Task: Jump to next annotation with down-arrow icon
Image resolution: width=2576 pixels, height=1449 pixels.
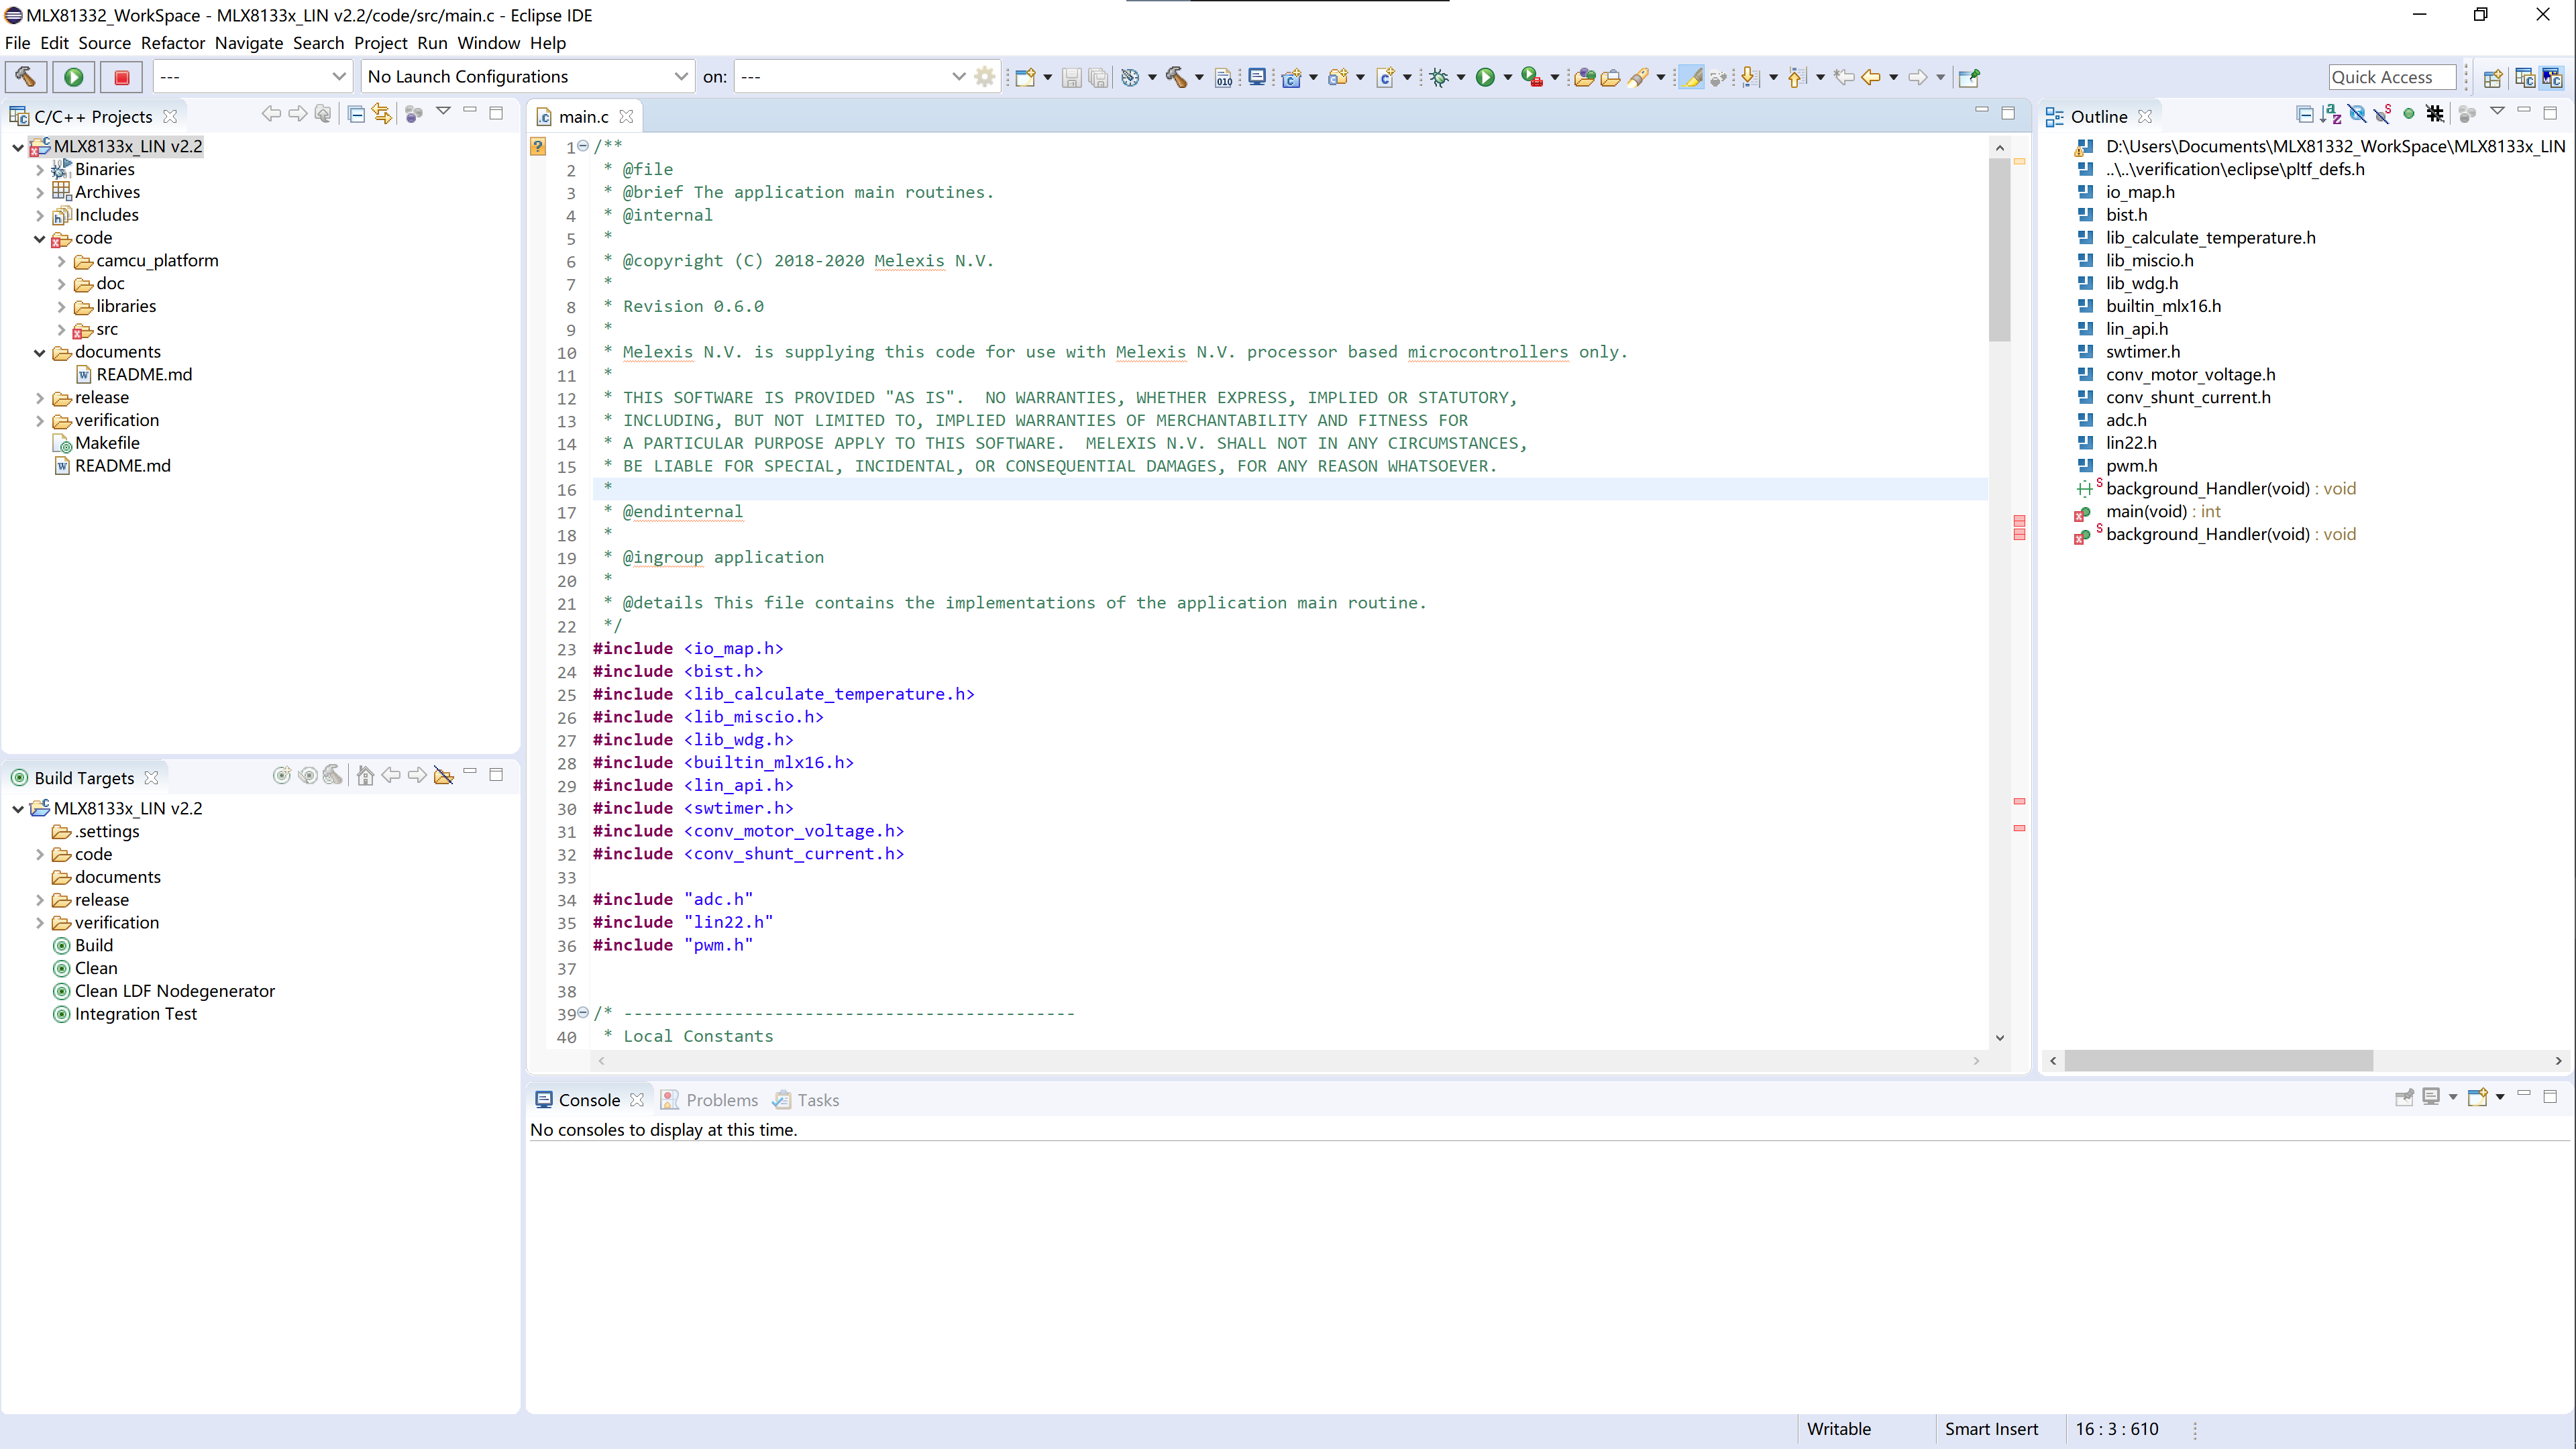Action: (1750, 77)
